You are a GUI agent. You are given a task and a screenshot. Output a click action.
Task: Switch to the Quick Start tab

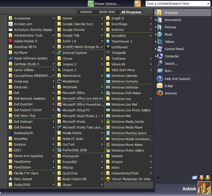pos(107,12)
